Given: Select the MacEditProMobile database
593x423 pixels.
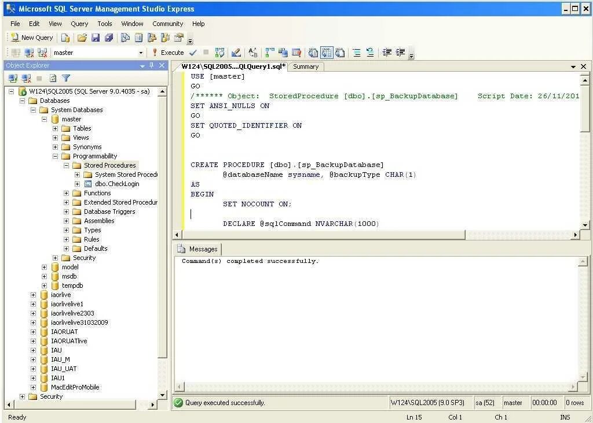Looking at the screenshot, I should coord(75,388).
